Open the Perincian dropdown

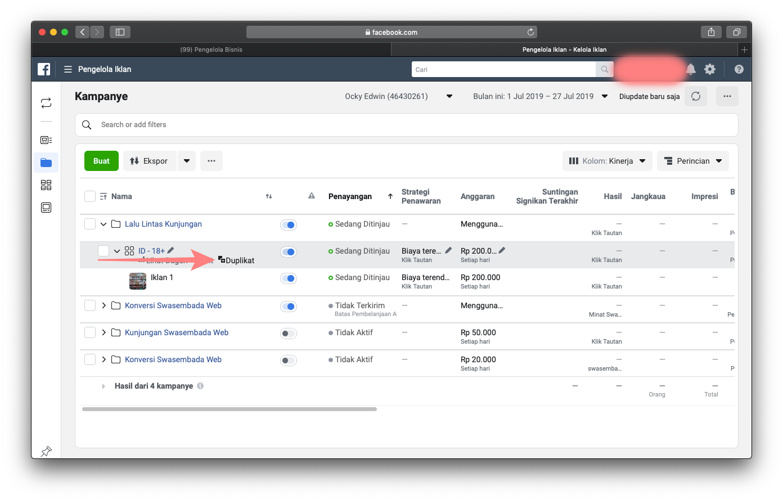(x=693, y=161)
